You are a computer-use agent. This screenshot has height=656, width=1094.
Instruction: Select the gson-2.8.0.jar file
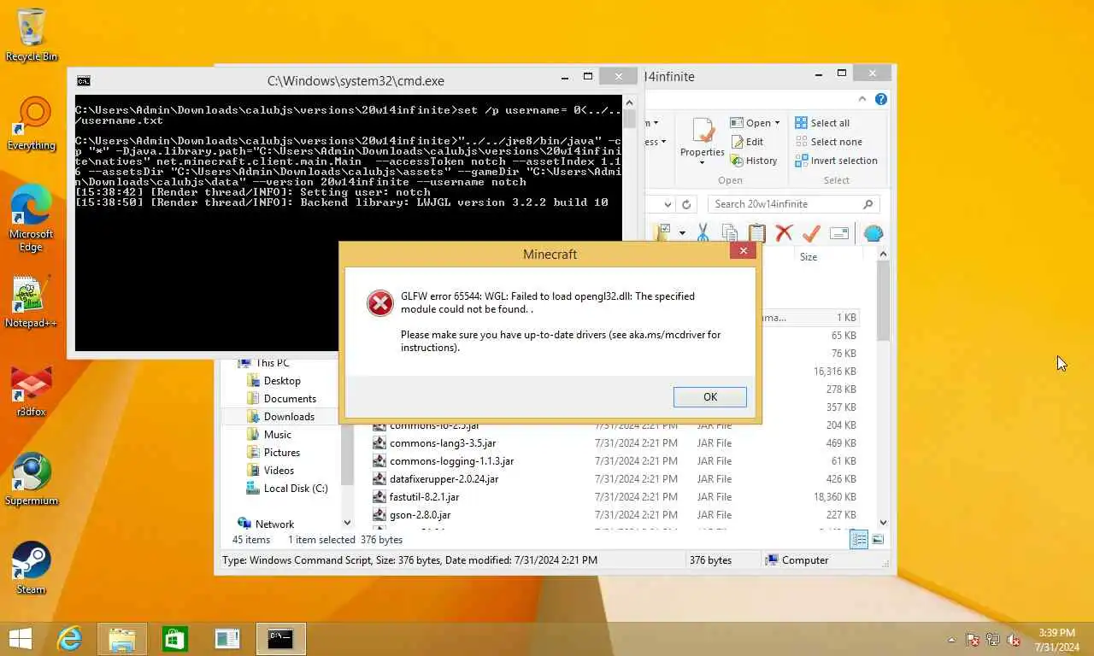(x=420, y=515)
